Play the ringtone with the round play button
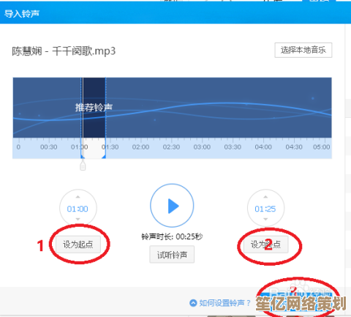 tap(172, 206)
